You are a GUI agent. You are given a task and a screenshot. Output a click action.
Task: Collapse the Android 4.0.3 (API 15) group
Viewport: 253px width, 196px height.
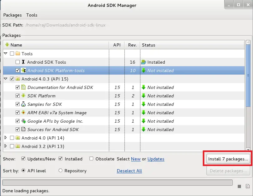click(x=6, y=79)
